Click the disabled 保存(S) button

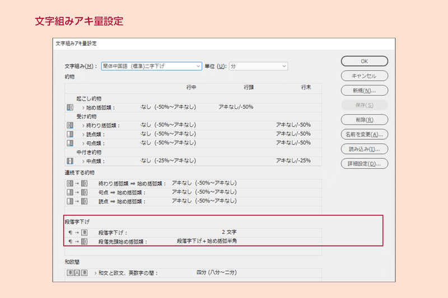point(365,105)
